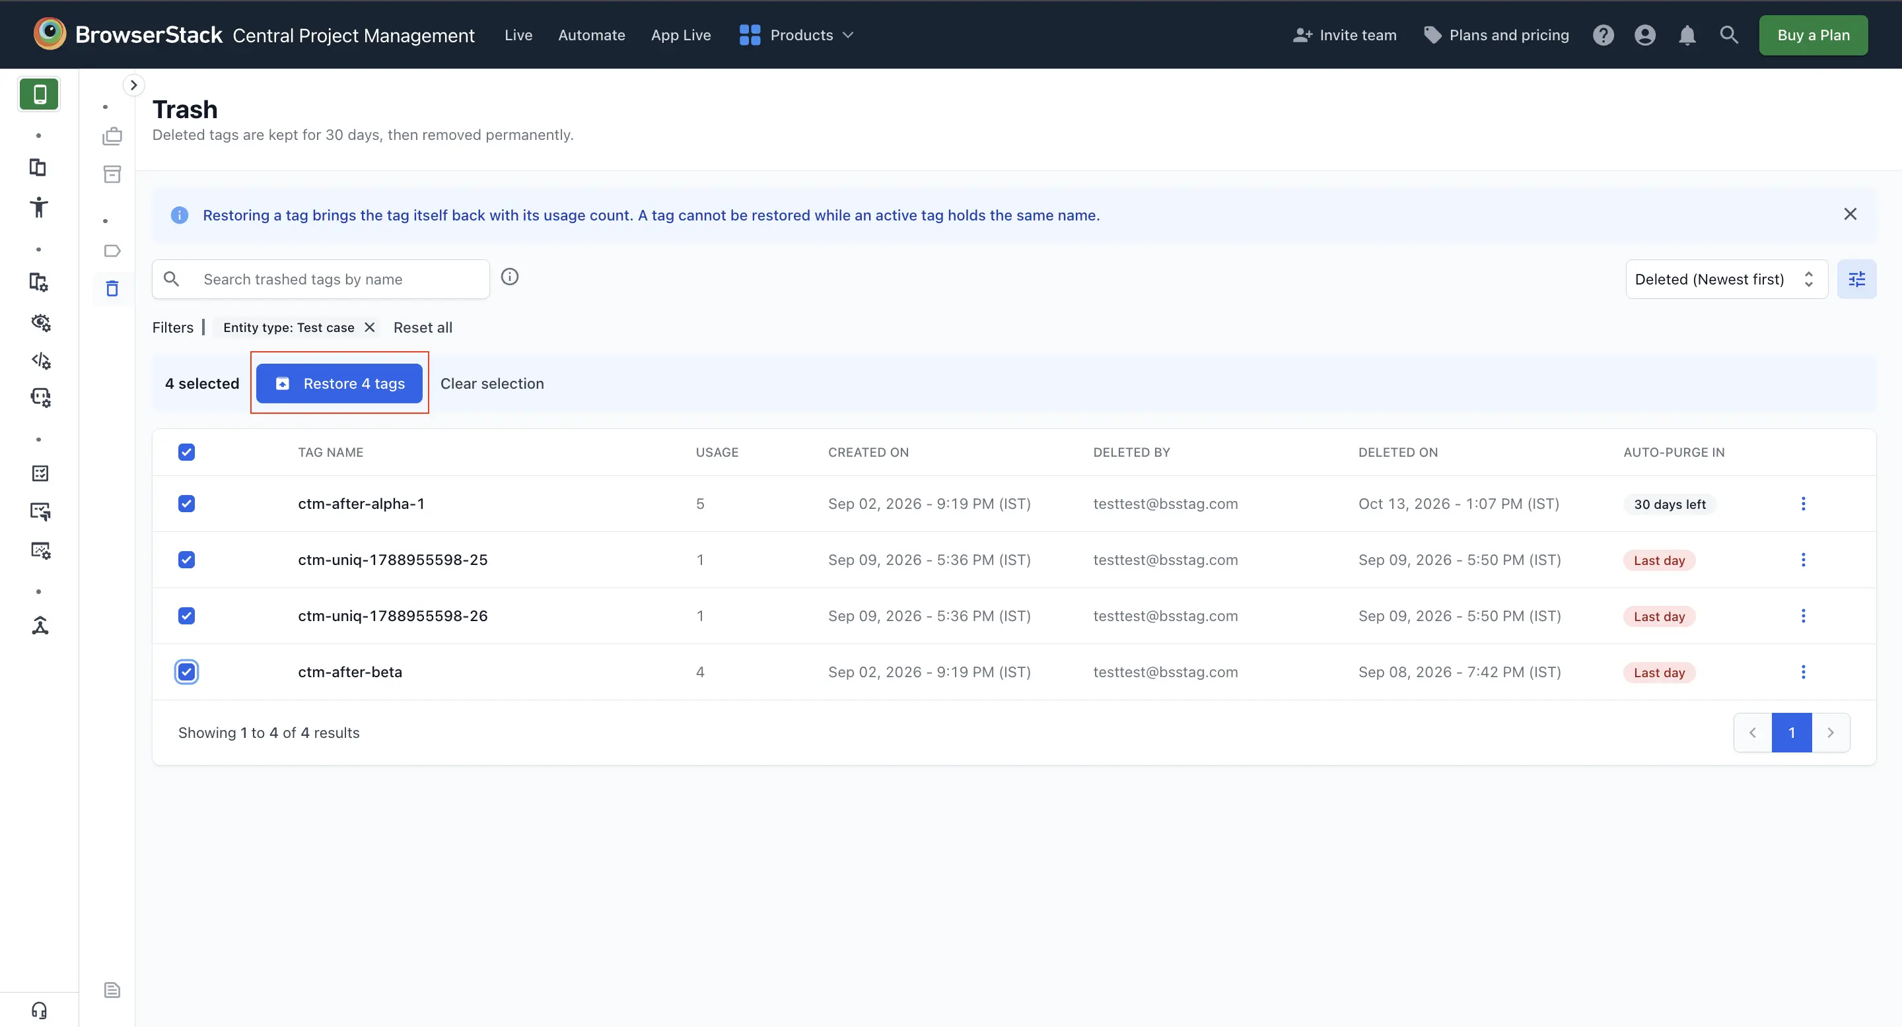Open the Deleted (Newest first) sort dropdown
This screenshot has width=1902, height=1027.
click(1726, 279)
